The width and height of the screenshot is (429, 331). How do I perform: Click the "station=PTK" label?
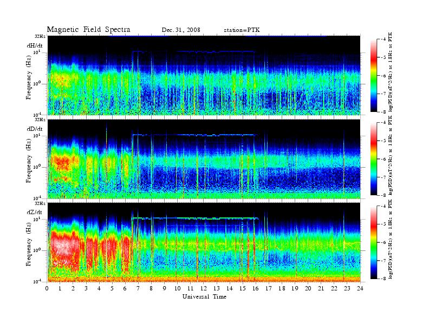tap(242, 30)
